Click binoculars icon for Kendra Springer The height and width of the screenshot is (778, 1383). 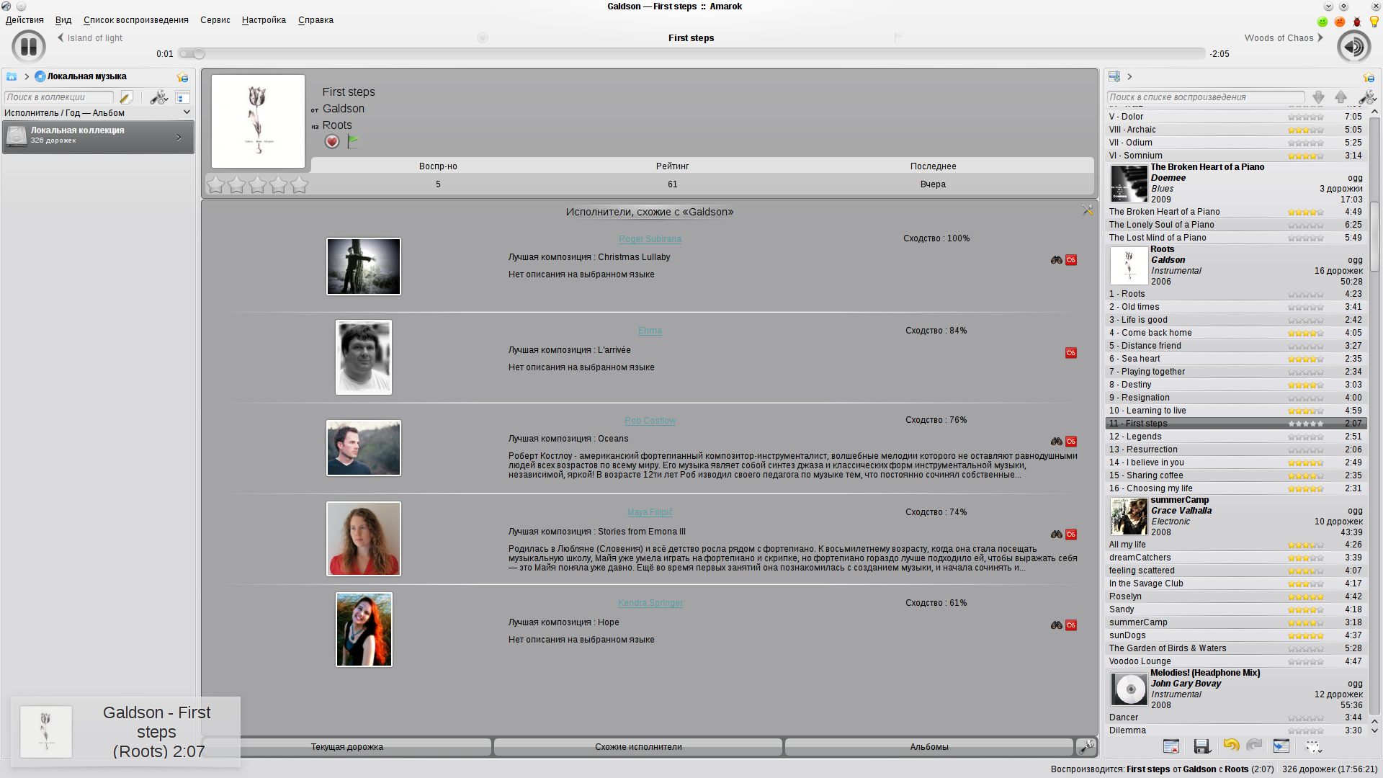1056,625
